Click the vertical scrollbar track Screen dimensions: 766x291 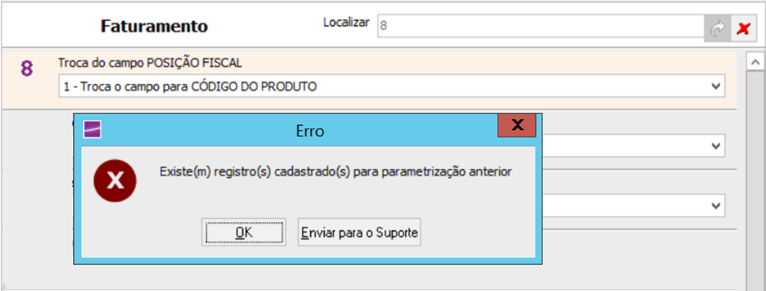755,181
